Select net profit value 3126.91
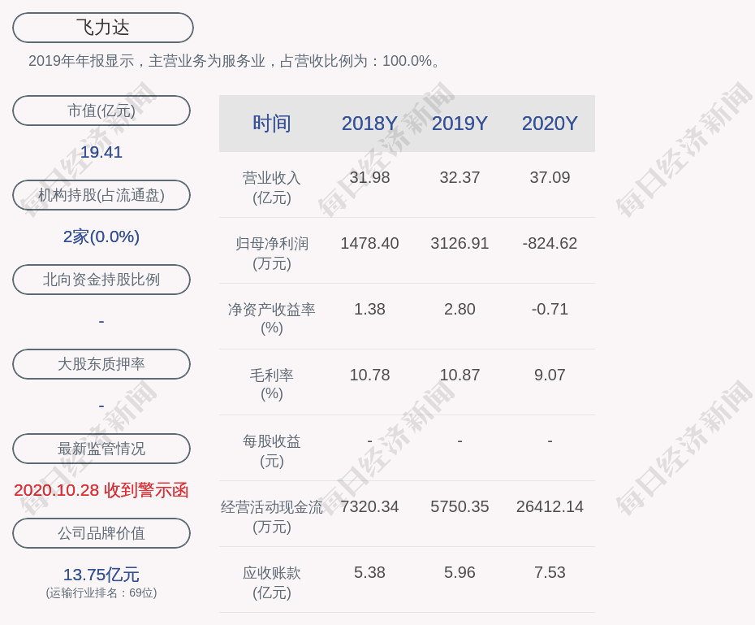Image resolution: width=755 pixels, height=625 pixels. (x=459, y=243)
